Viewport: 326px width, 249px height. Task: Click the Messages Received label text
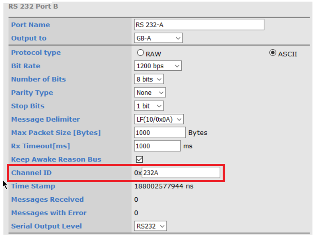[47, 199]
